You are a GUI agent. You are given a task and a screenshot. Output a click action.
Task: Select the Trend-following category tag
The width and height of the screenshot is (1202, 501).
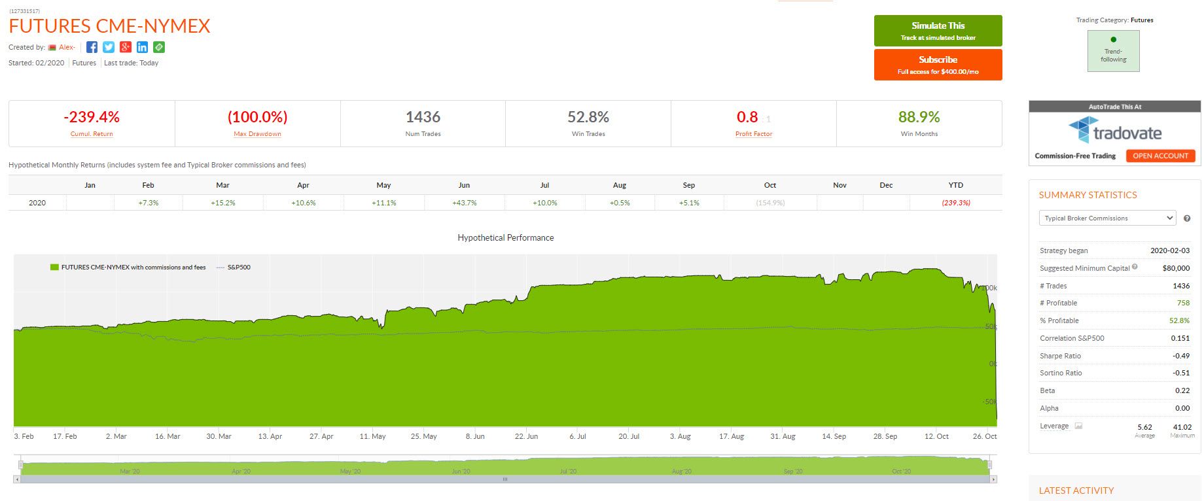tap(1113, 51)
